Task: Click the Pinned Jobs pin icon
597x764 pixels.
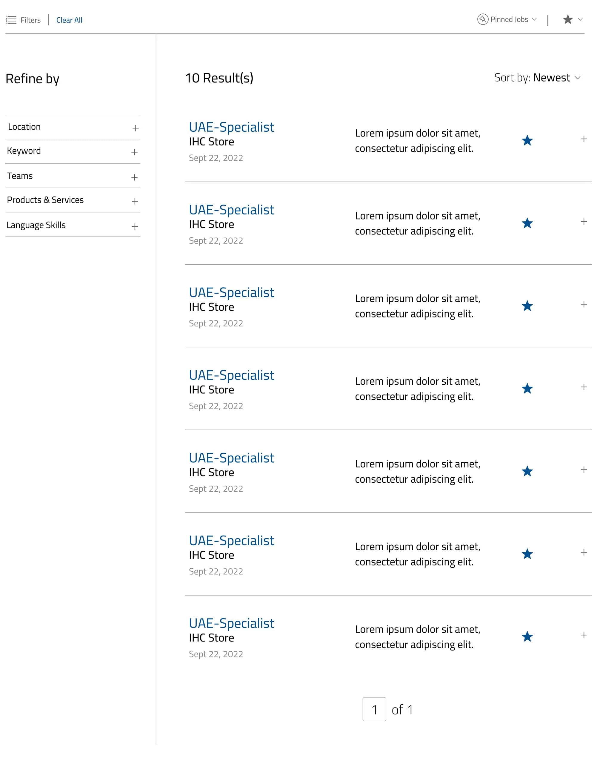Action: tap(483, 19)
